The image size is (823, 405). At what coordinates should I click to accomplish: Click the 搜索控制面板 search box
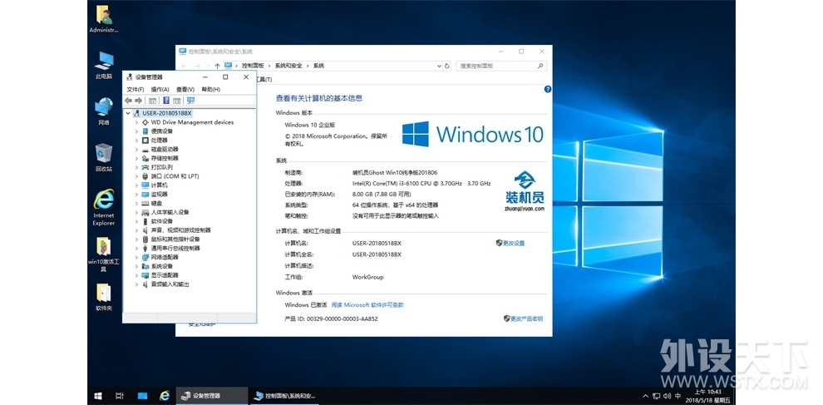point(502,67)
